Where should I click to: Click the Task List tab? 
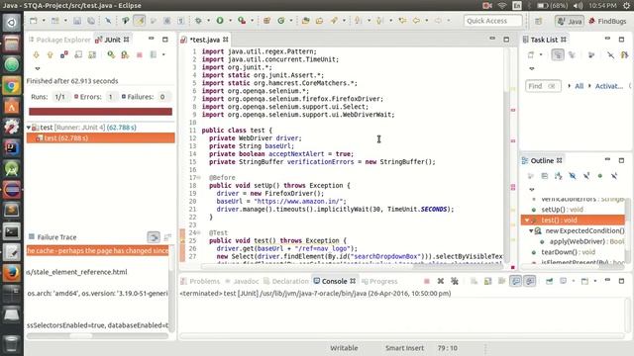click(544, 40)
